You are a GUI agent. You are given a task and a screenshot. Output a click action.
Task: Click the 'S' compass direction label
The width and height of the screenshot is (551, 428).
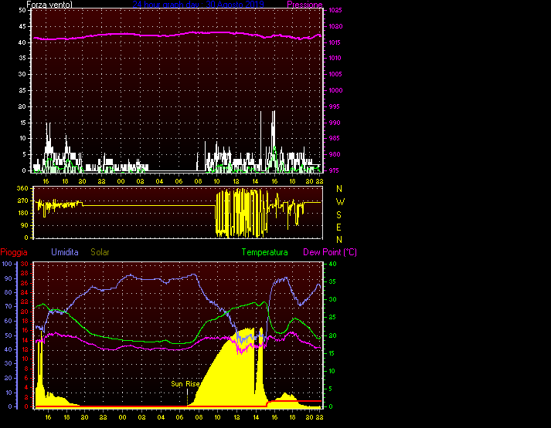click(338, 215)
